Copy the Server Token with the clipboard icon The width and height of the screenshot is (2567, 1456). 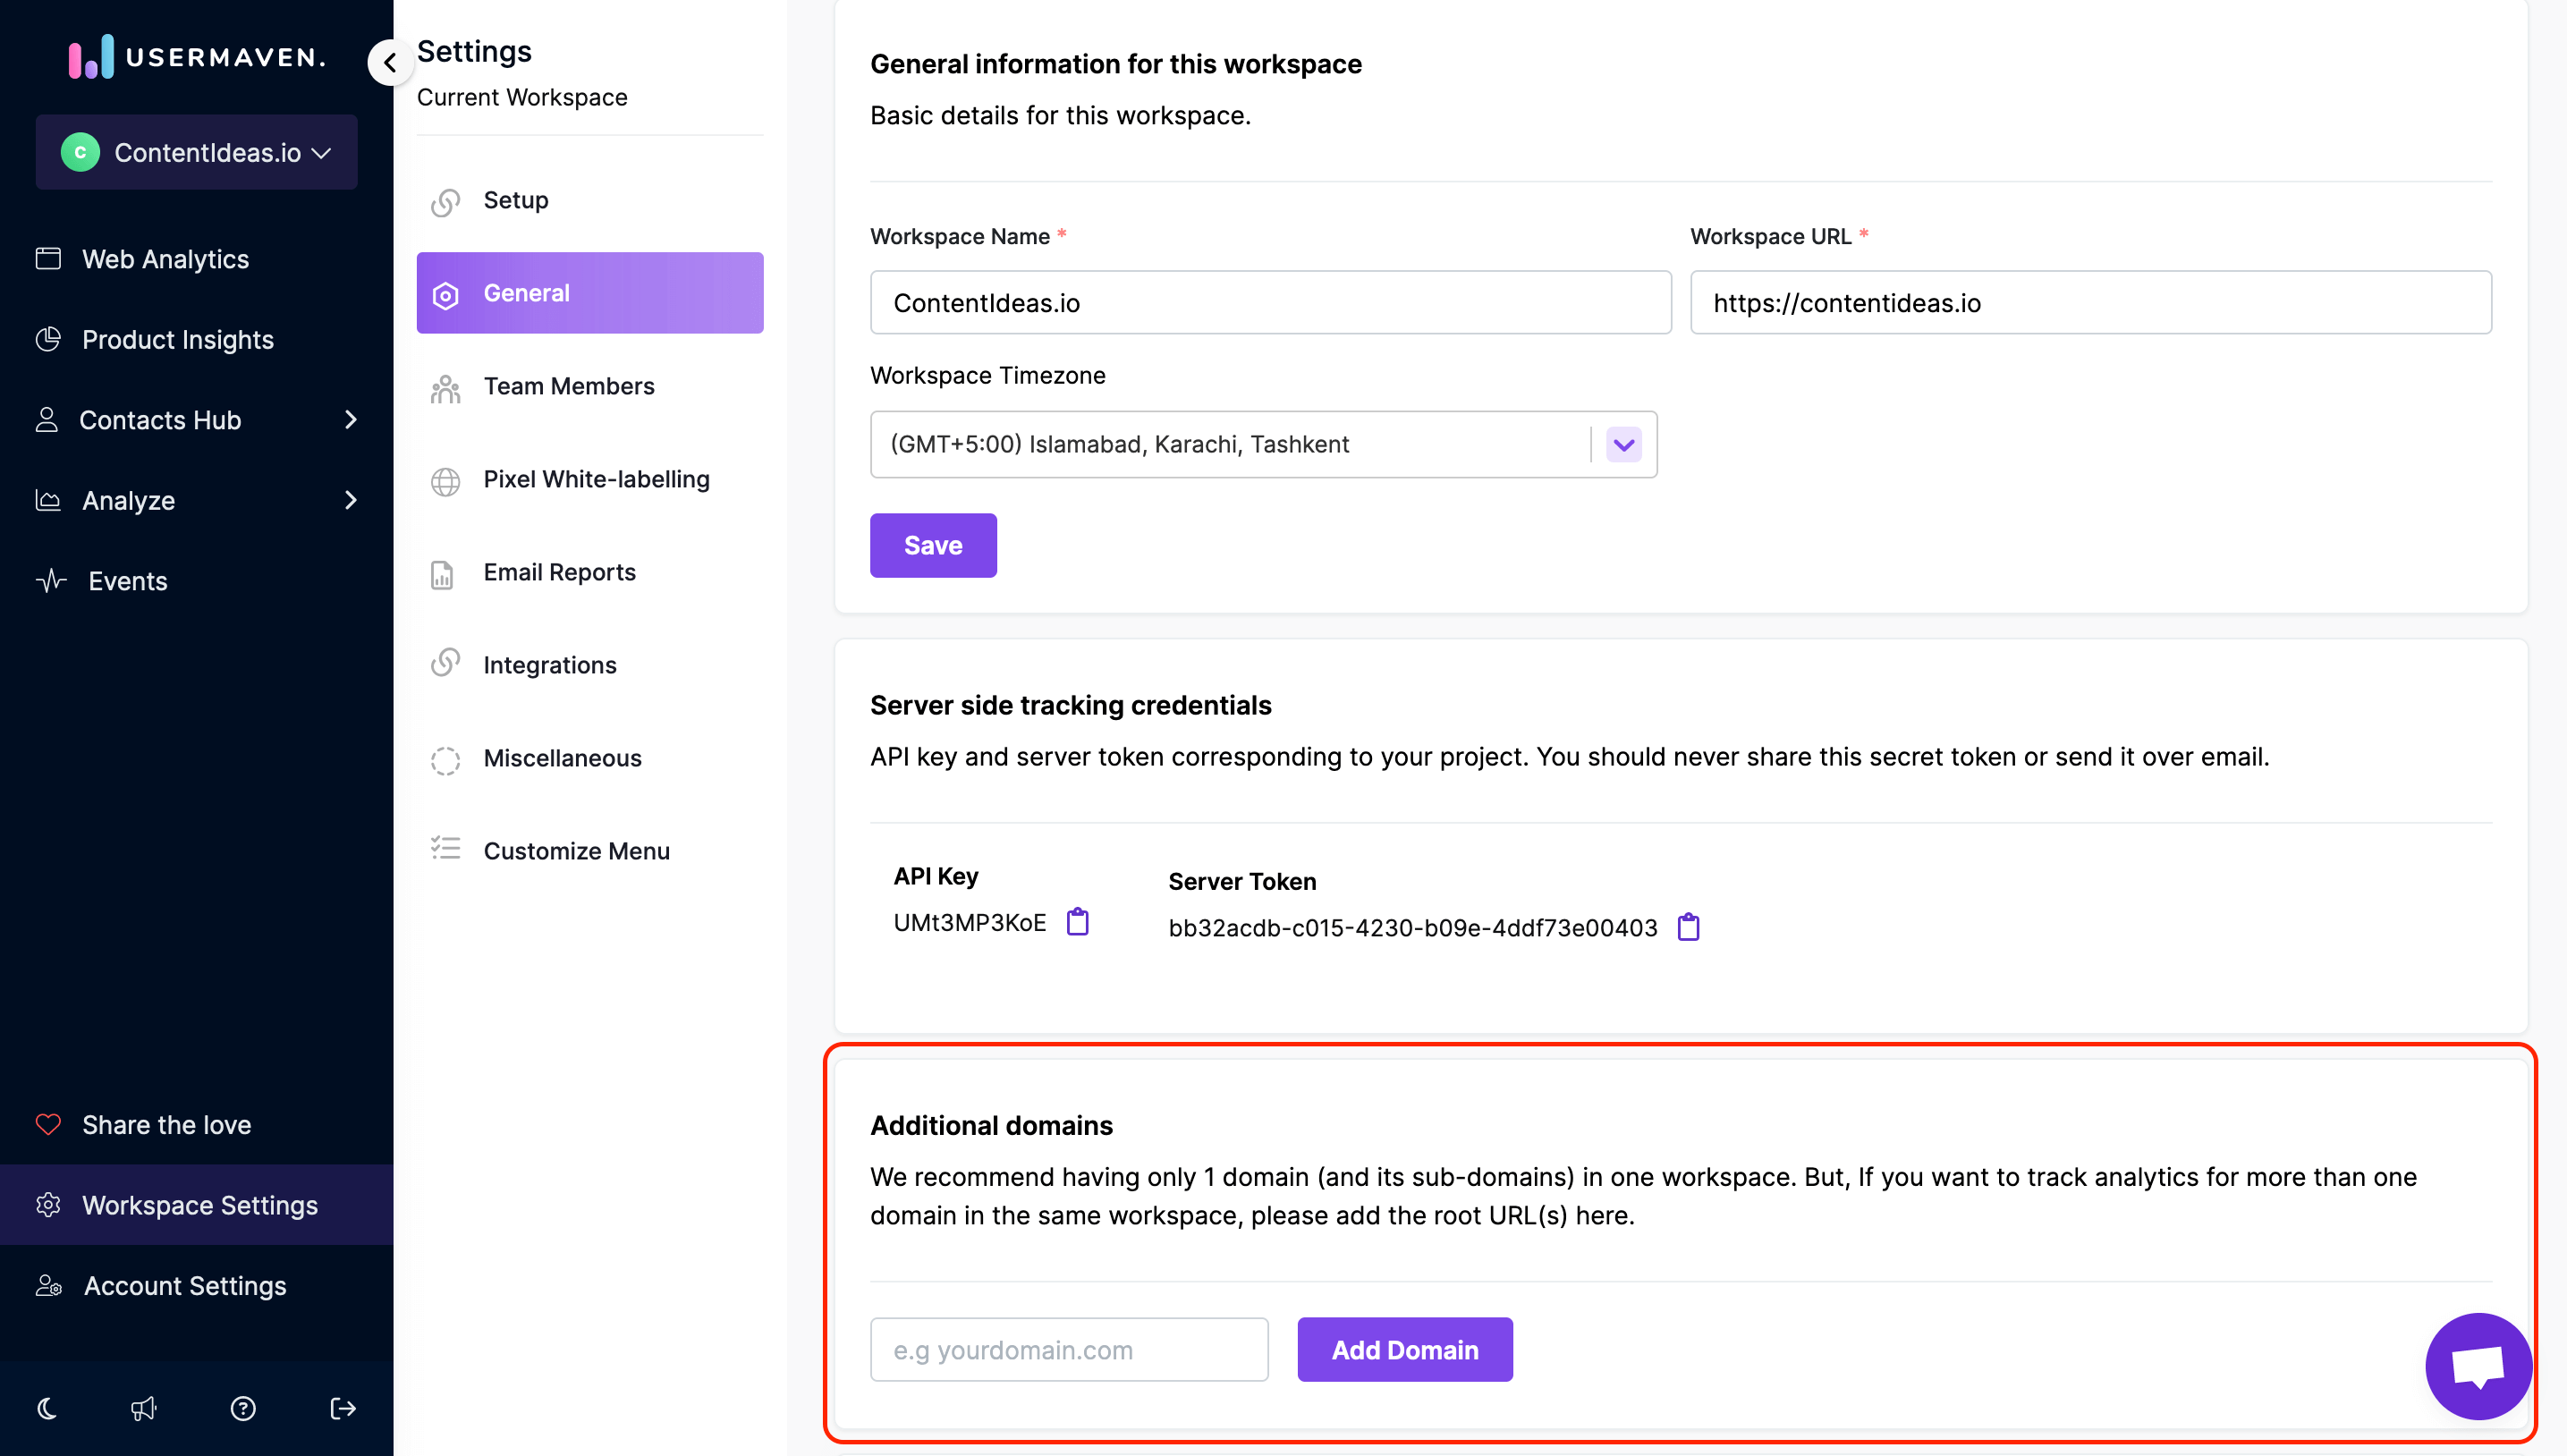[1688, 927]
